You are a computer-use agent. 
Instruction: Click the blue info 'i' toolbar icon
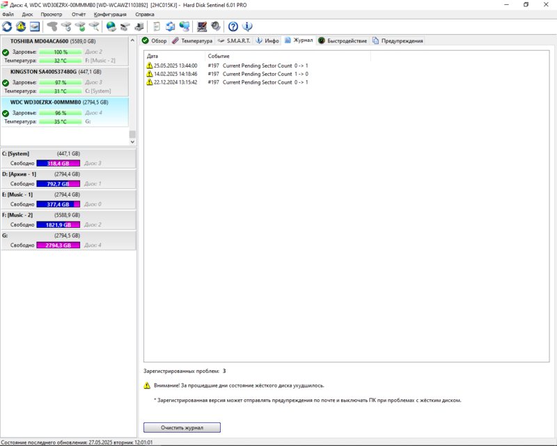246,26
